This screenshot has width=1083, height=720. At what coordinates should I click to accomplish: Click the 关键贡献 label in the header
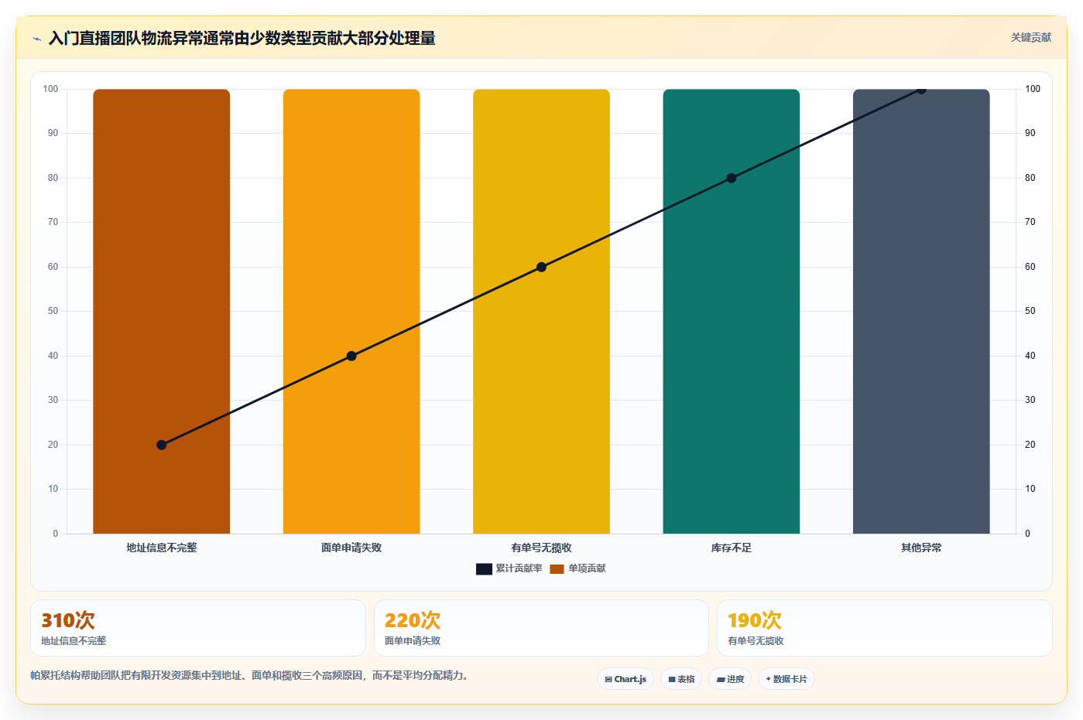click(1031, 37)
